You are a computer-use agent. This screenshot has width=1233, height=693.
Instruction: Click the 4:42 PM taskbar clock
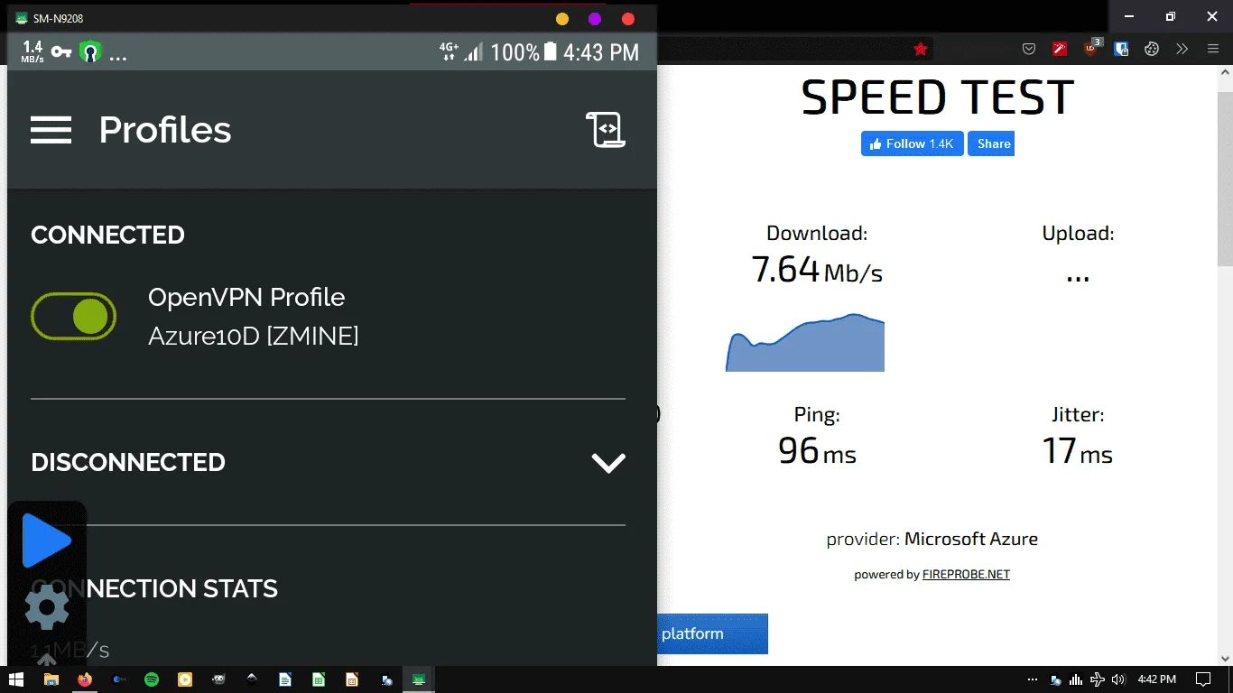click(1156, 679)
